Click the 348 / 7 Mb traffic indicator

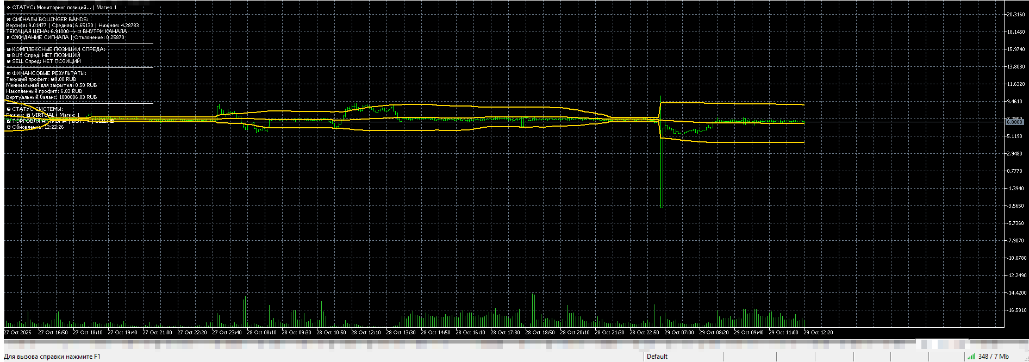coord(993,357)
